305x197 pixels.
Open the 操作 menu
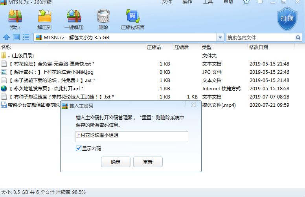coord(187,2)
